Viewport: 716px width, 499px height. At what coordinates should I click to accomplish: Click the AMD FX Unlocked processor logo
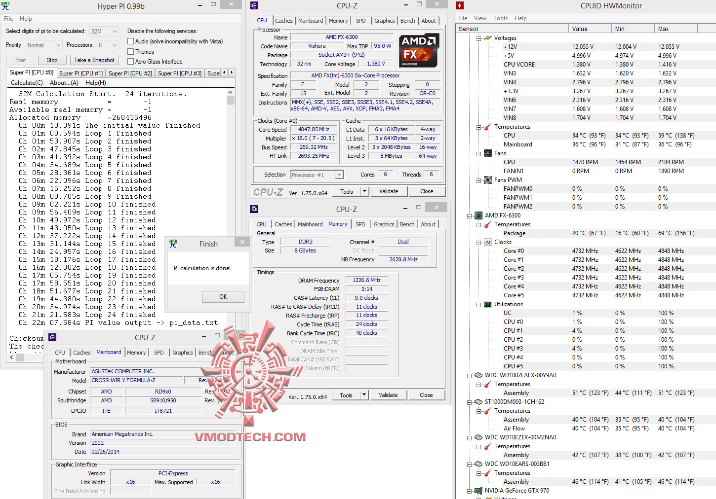point(419,51)
